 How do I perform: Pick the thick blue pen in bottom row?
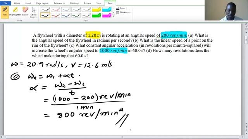click(65, 15)
